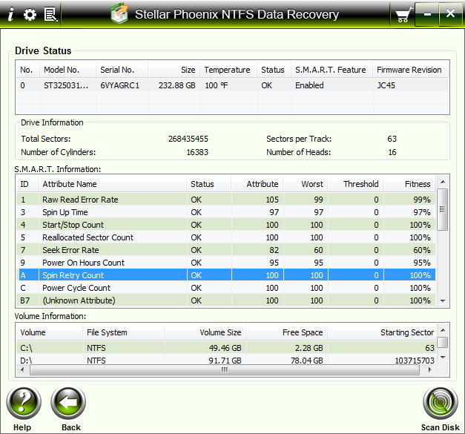Select the Spin Up Time row

225,212
